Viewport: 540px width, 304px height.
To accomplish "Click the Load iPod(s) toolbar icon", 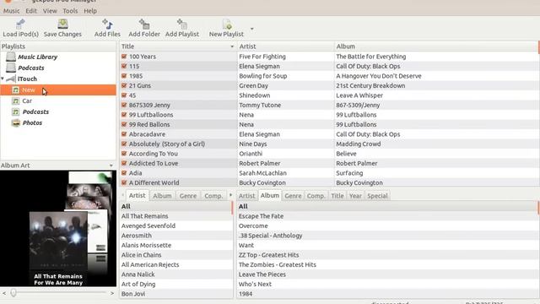I will coord(20,24).
